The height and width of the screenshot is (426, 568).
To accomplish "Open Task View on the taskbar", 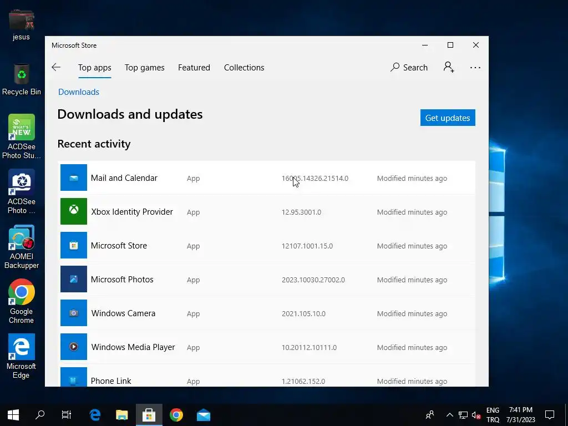I will click(67, 415).
